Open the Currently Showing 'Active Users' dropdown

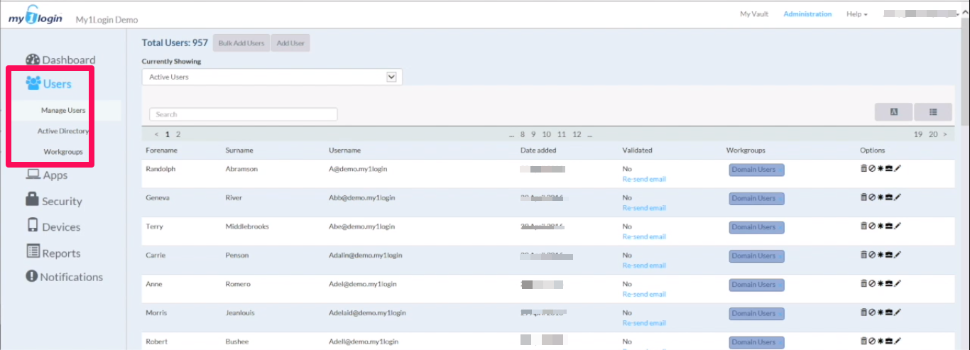click(x=272, y=77)
